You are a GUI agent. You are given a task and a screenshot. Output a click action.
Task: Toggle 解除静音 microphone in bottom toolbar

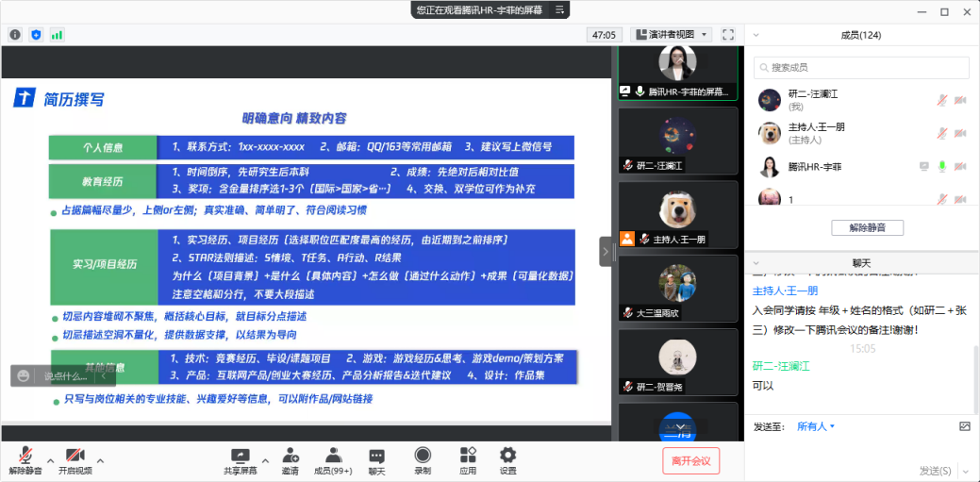click(x=25, y=456)
